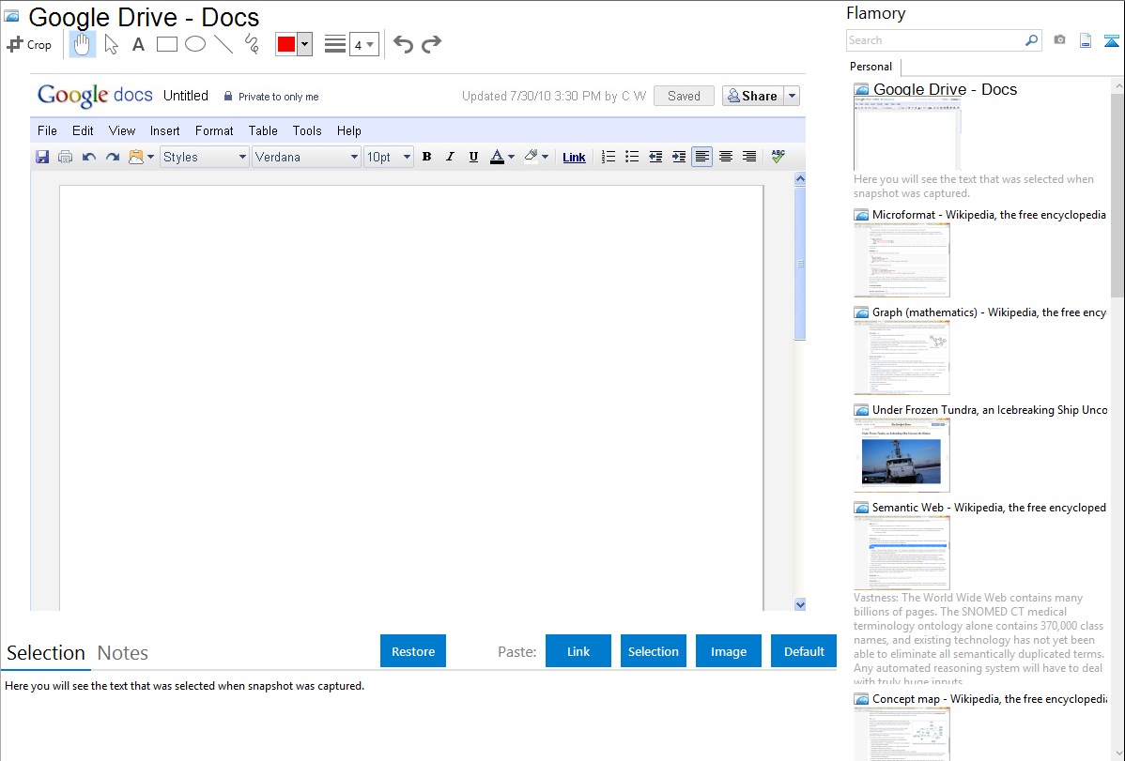Open the Verdana font dropdown
Viewport: 1125px width, 761px height.
305,157
